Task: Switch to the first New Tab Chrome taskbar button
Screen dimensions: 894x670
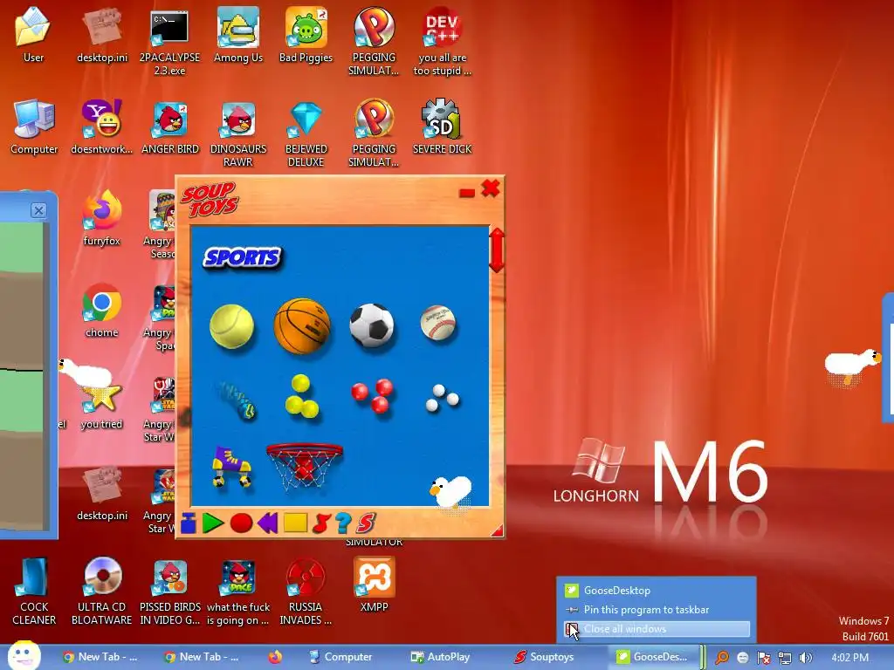Action: pyautogui.click(x=100, y=657)
